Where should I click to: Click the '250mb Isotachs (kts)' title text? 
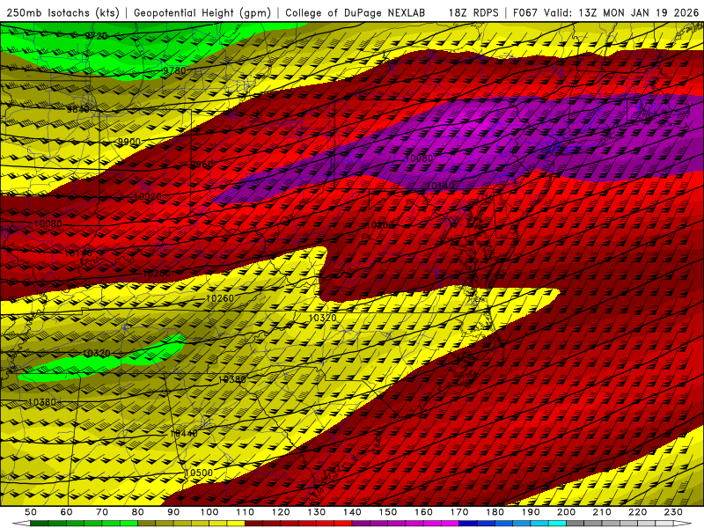pos(63,12)
